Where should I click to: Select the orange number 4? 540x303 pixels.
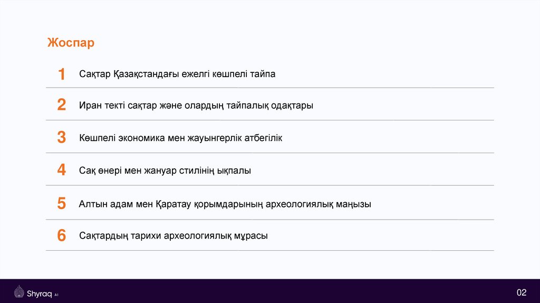(62, 171)
